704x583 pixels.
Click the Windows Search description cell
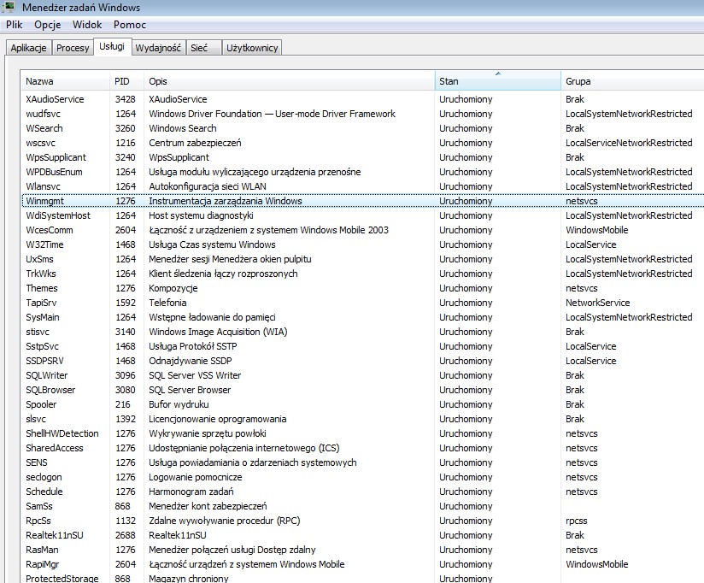pyautogui.click(x=182, y=128)
